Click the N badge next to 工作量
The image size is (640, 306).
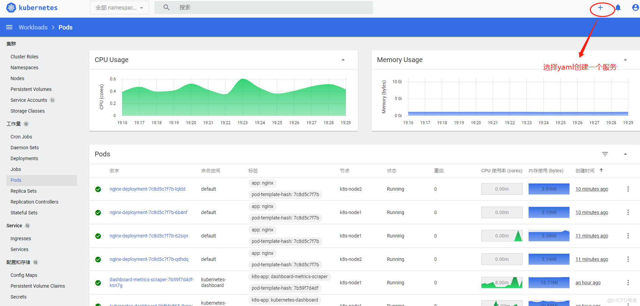coord(26,124)
